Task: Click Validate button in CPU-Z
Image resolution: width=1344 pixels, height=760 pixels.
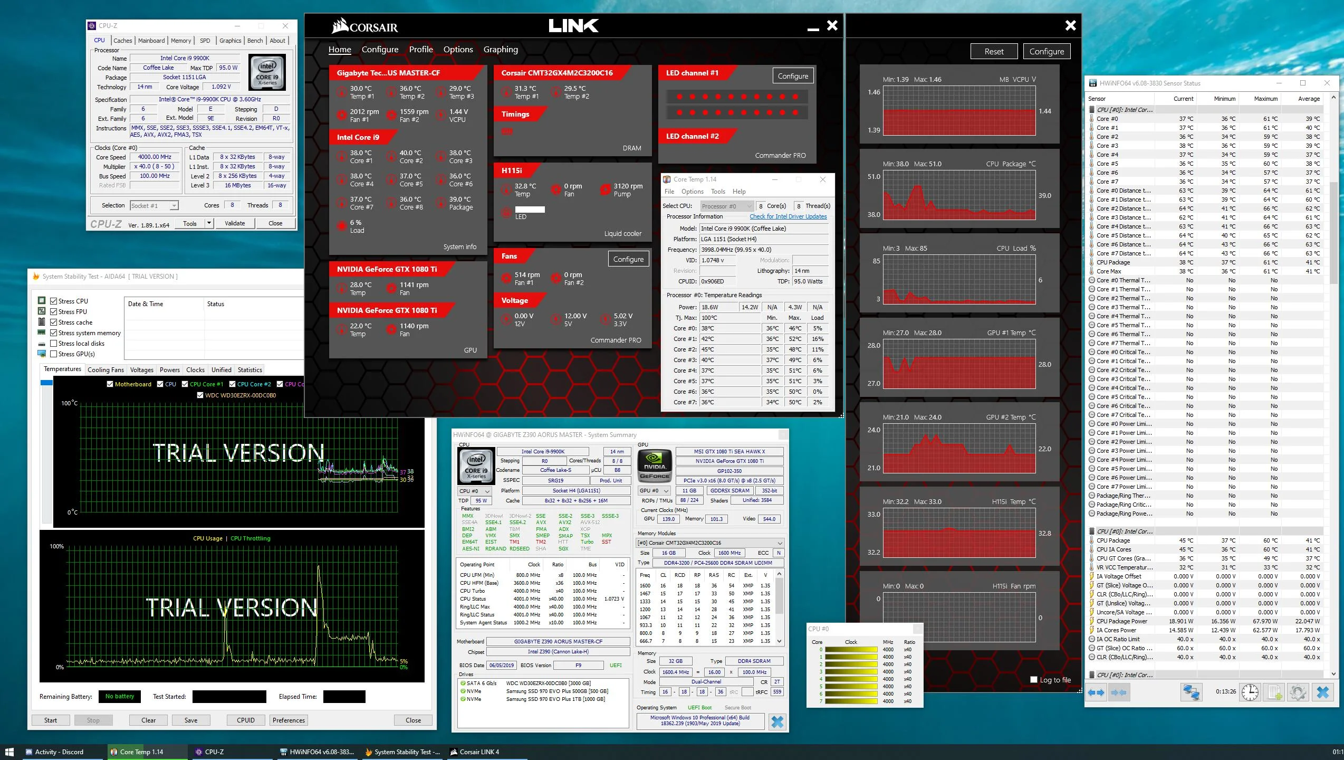Action: [x=235, y=223]
